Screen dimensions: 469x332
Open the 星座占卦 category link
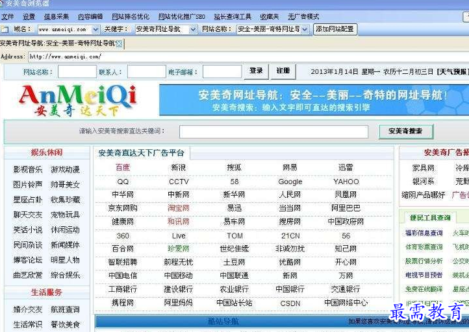(28, 200)
